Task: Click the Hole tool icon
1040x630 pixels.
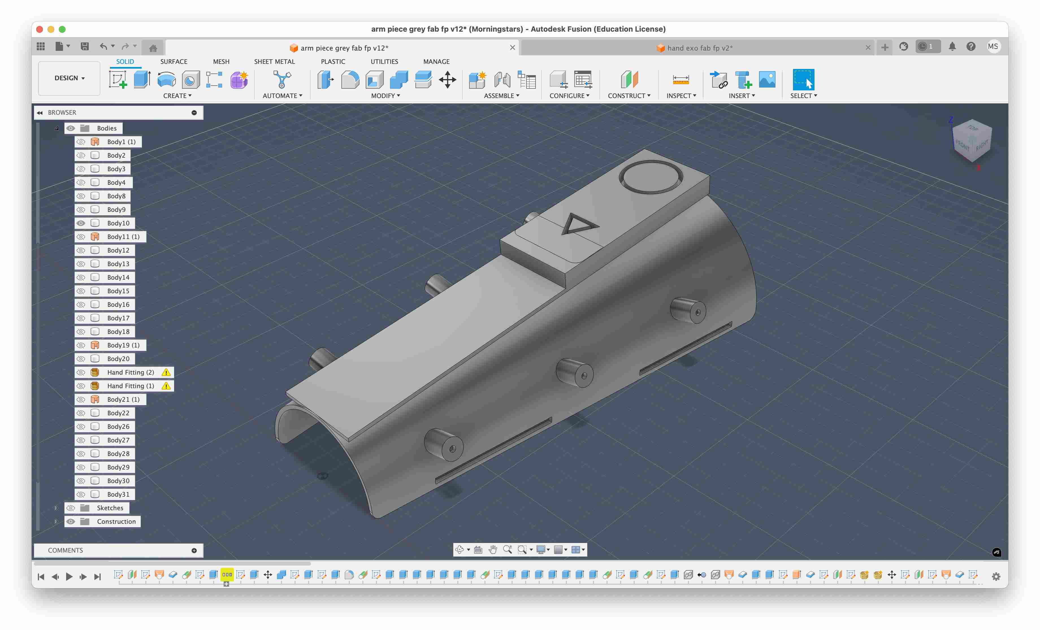Action: click(x=190, y=79)
